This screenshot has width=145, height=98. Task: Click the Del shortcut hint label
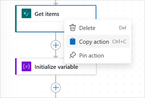coord(123,28)
